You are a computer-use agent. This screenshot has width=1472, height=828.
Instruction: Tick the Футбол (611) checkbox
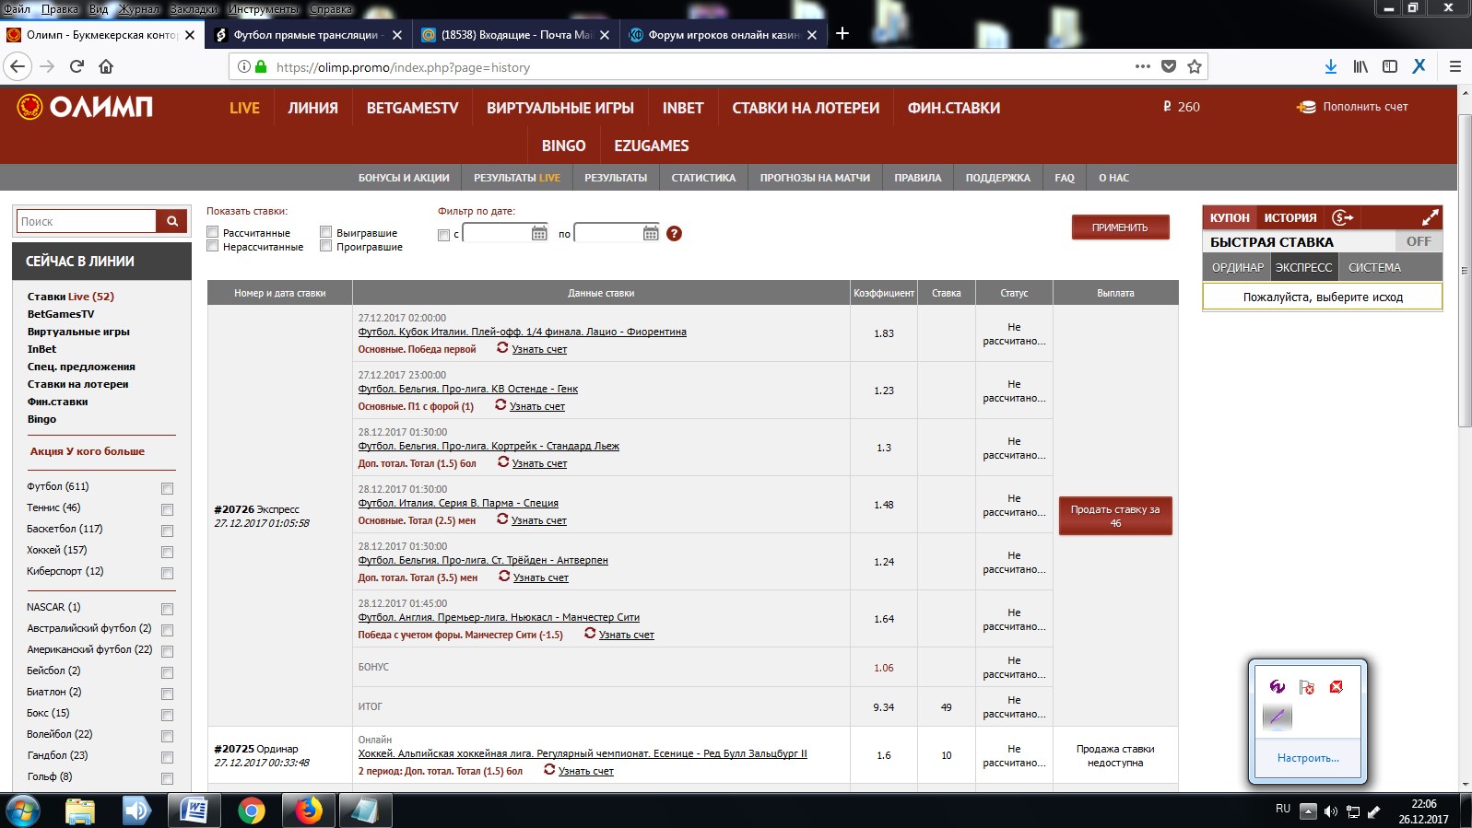point(167,488)
